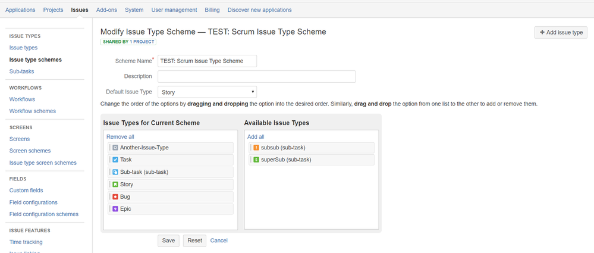The height and width of the screenshot is (253, 594).
Task: Click the green Story bookmark icon
Action: (115, 185)
